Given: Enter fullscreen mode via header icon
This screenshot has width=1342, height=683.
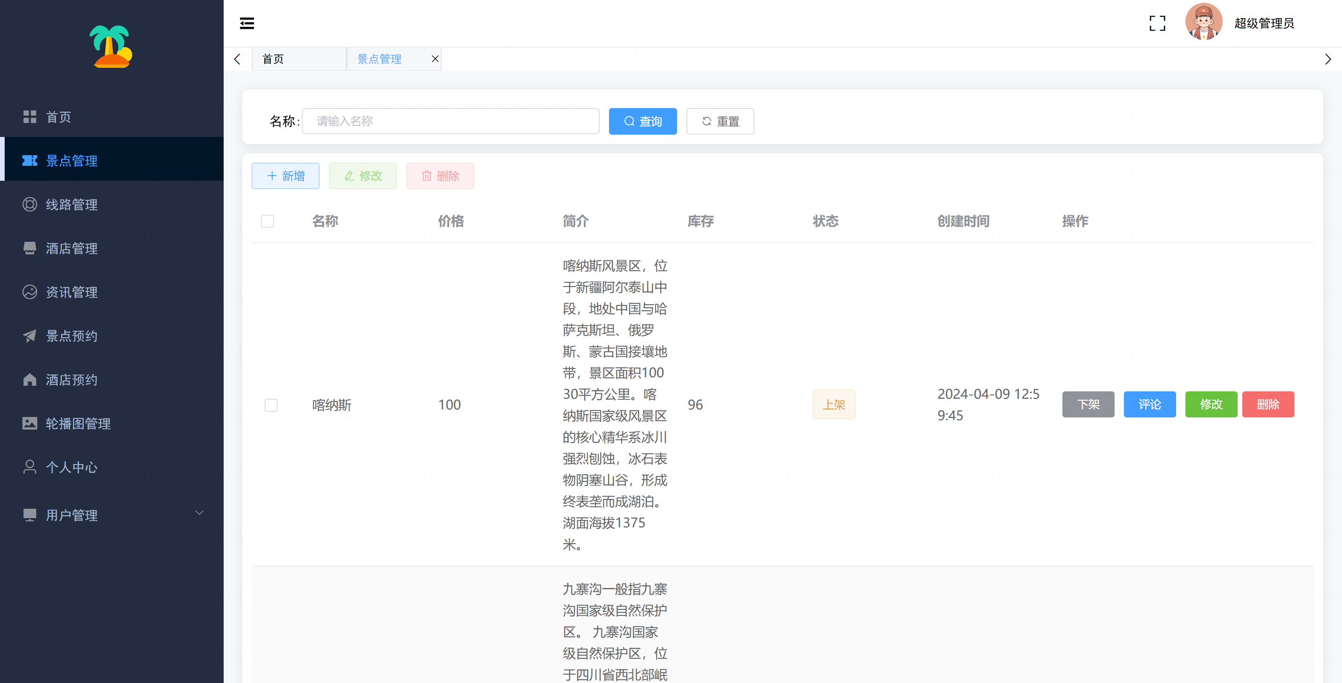Looking at the screenshot, I should [1157, 23].
